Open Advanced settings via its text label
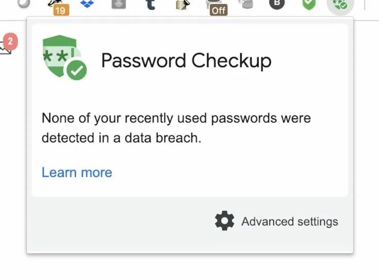The width and height of the screenshot is (379, 280). click(289, 222)
